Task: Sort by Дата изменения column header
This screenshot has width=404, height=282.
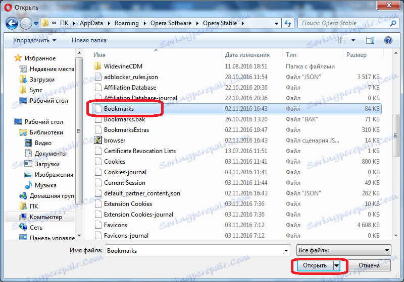Action: click(247, 55)
